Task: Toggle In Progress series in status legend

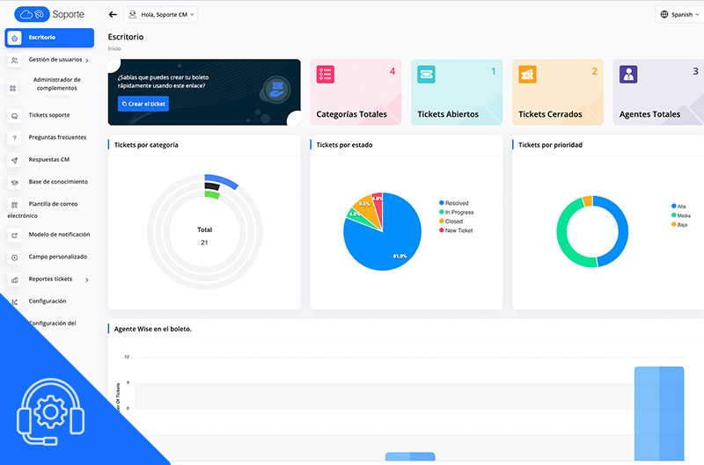Action: coord(455,212)
